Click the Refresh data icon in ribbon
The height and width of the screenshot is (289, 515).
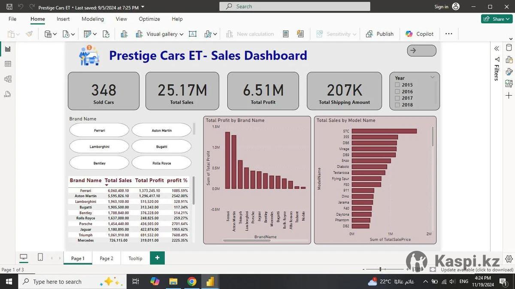point(106,34)
